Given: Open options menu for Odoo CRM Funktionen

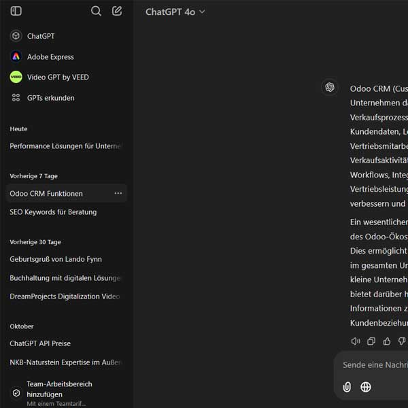Looking at the screenshot, I should tap(118, 193).
